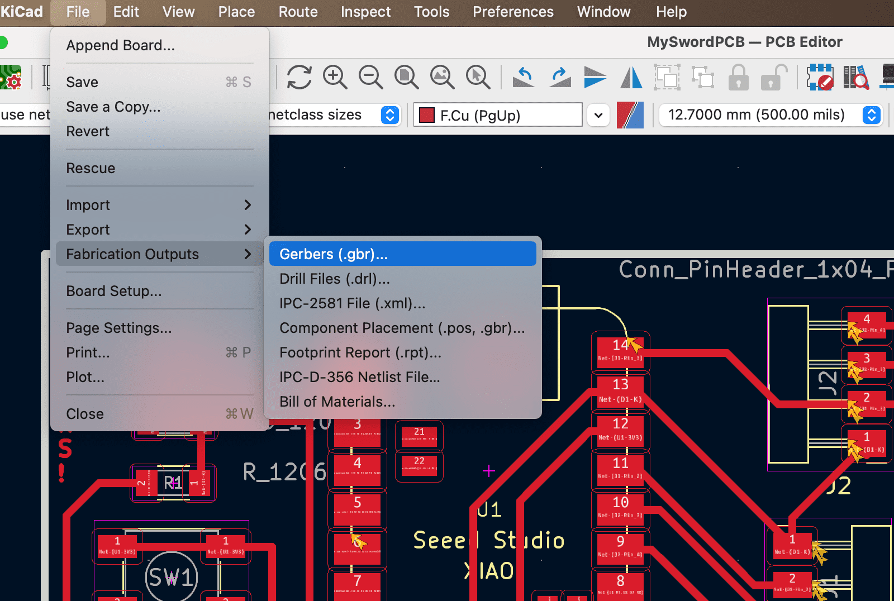Open the Inspect menu

coord(365,12)
